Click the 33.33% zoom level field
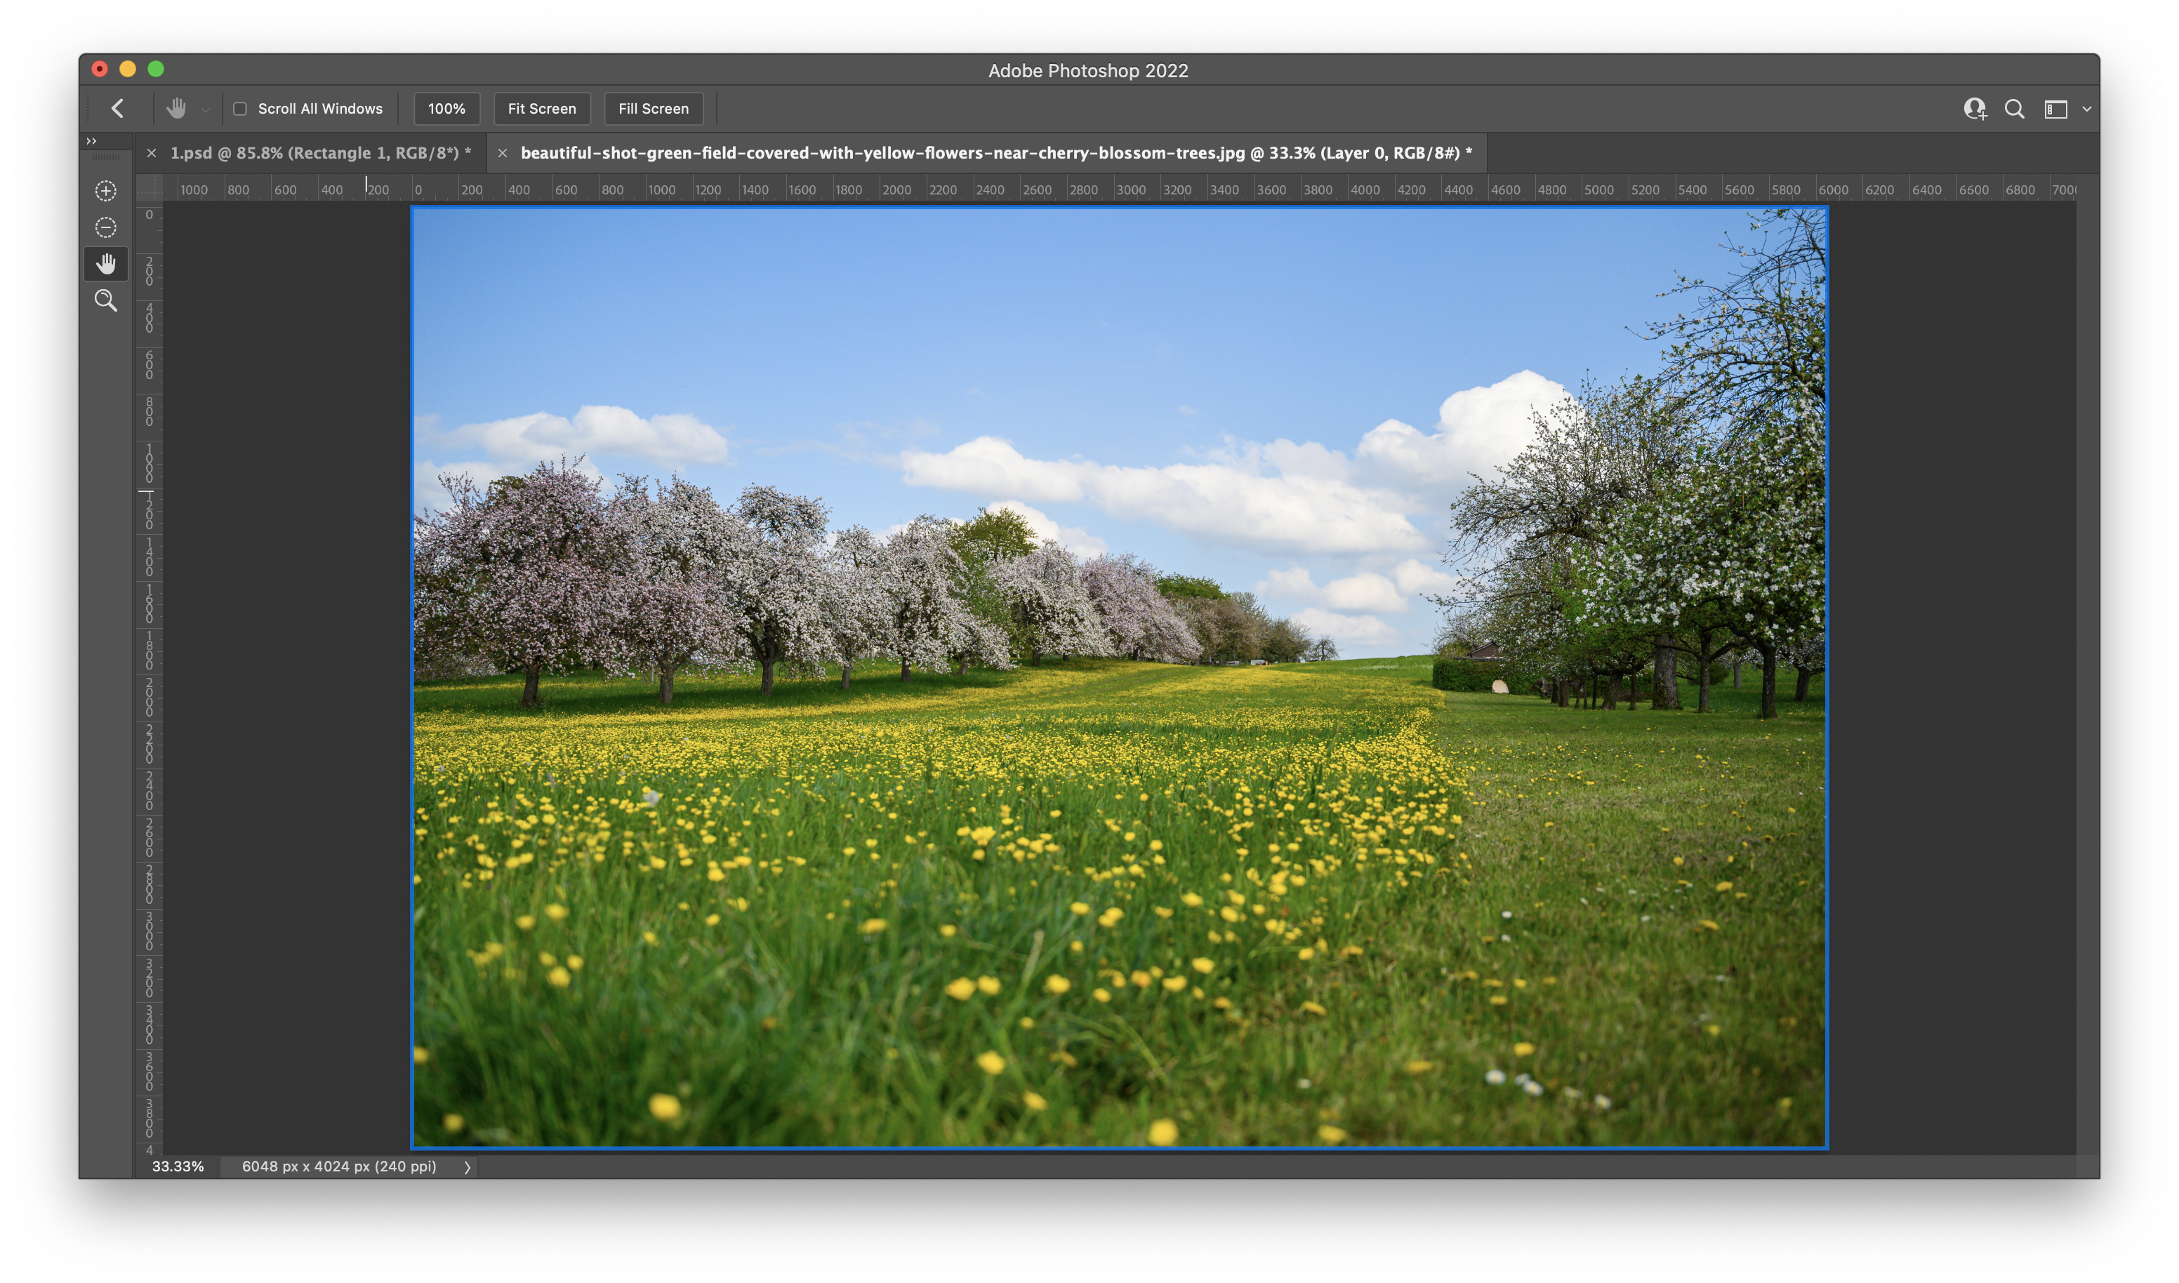The image size is (2179, 1283). (x=178, y=1166)
